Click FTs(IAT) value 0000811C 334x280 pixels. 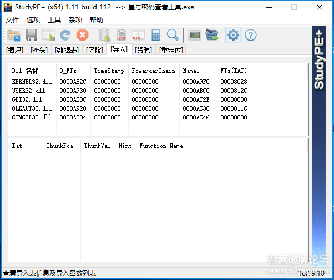[234, 108]
